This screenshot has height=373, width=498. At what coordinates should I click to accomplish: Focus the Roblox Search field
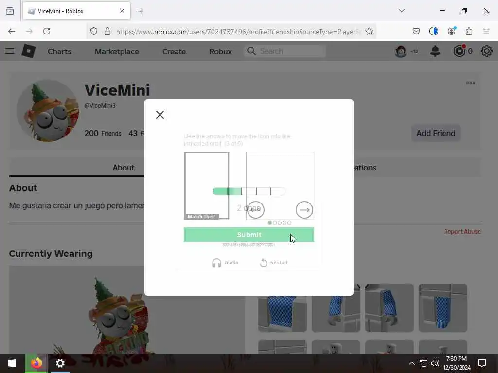click(285, 51)
